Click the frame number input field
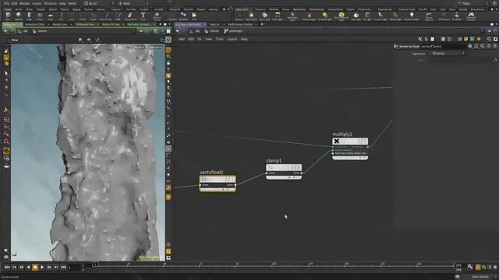This screenshot has width=499, height=280. (x=75, y=268)
